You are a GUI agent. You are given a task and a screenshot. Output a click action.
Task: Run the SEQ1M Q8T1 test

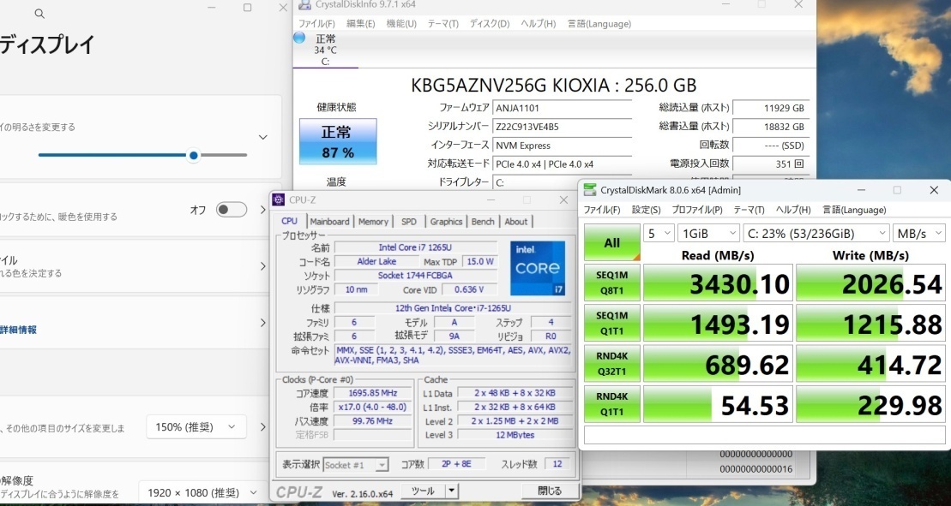click(611, 283)
